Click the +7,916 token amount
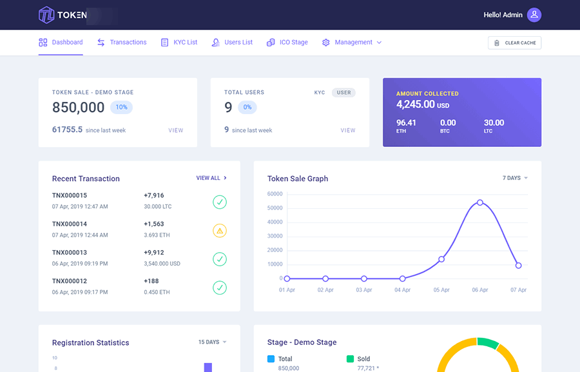 pyautogui.click(x=154, y=195)
